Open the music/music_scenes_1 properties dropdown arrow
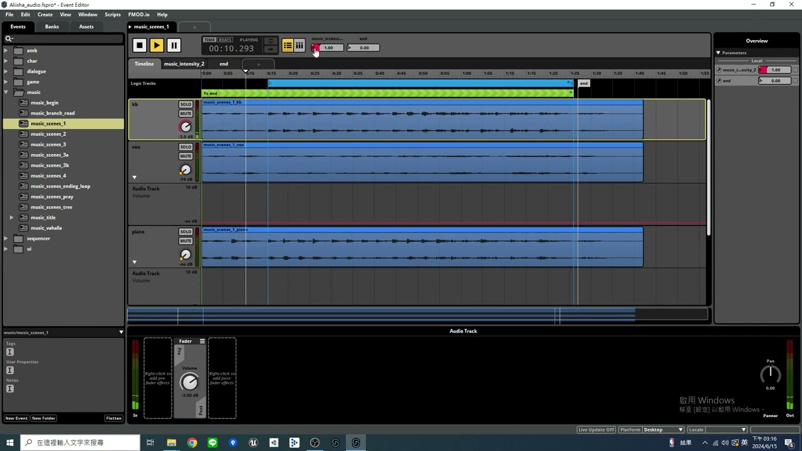 [x=121, y=333]
